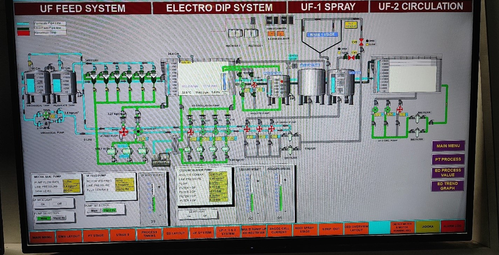Click the Motor VFD Freq value field

(124, 181)
